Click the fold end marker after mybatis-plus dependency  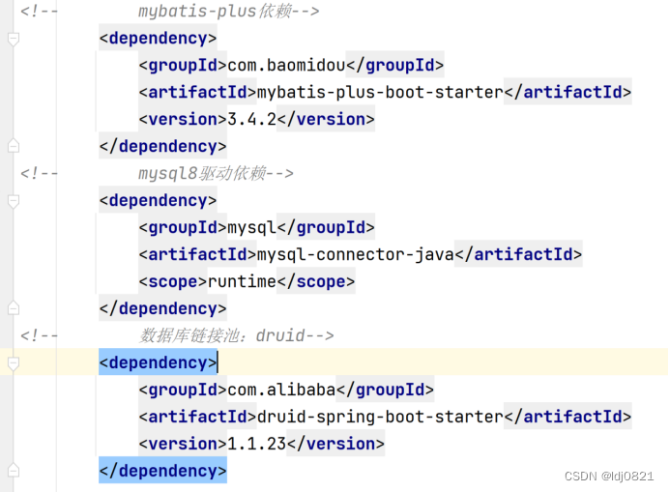tap(14, 146)
